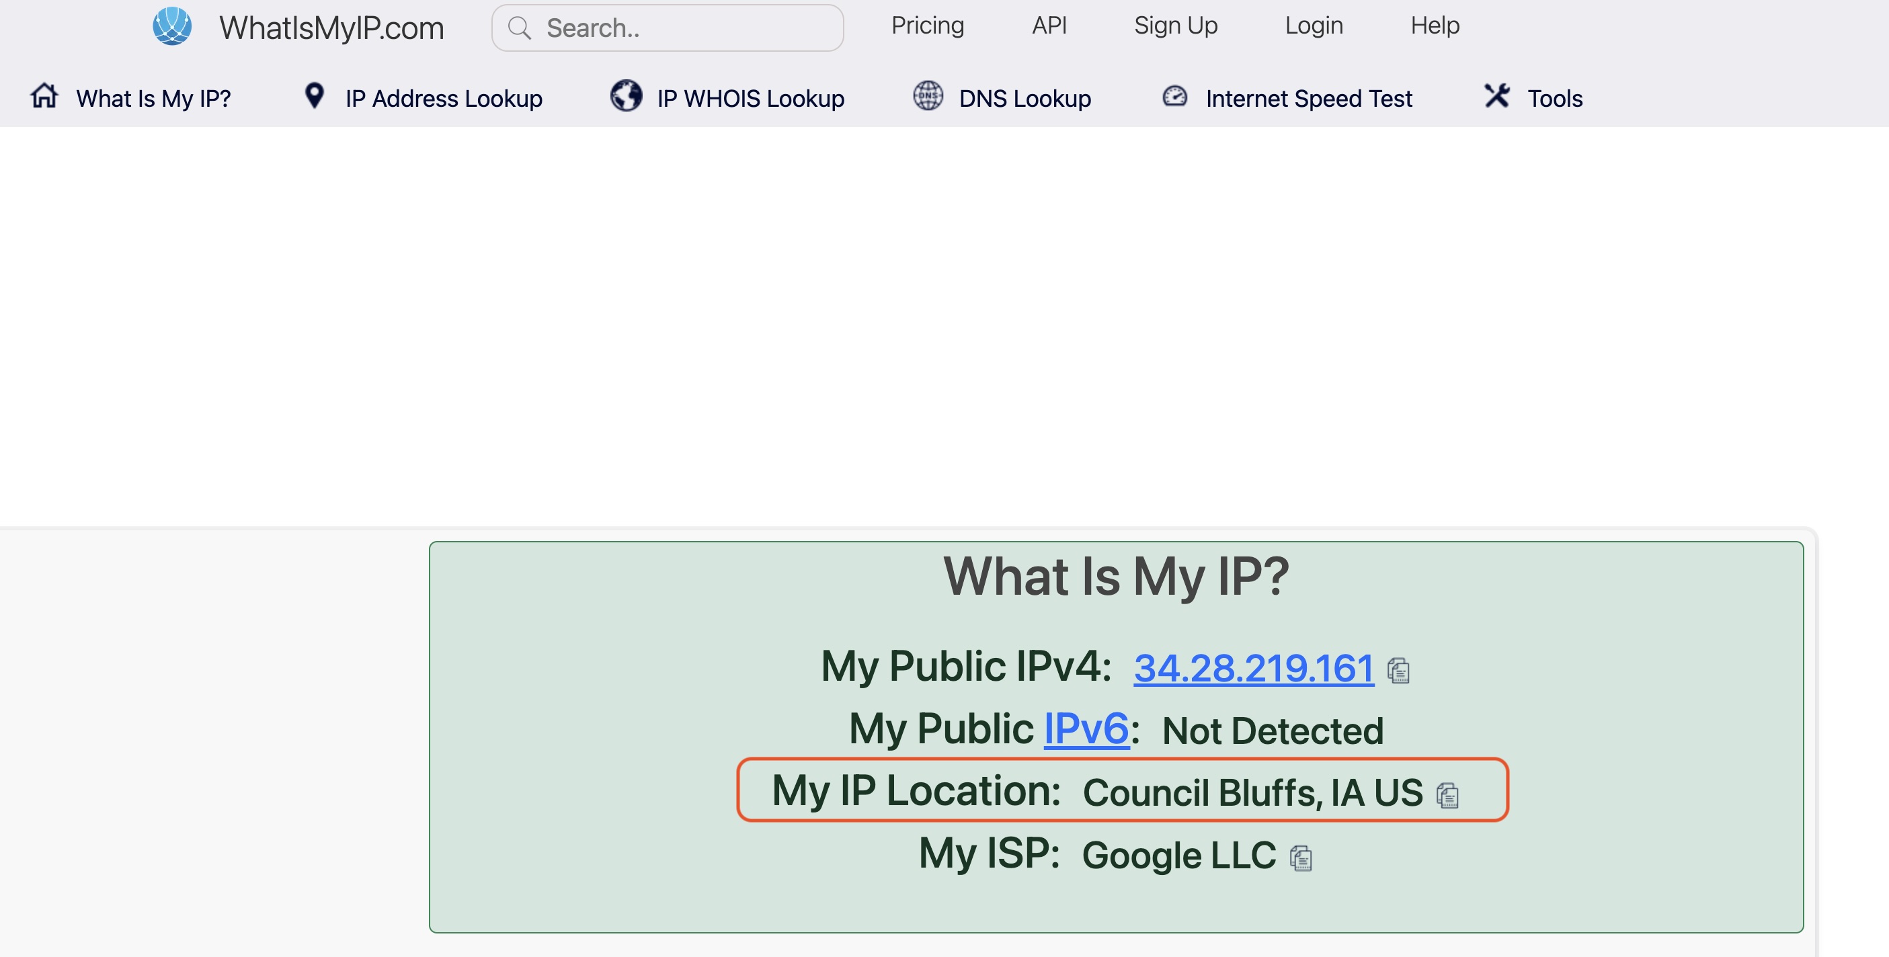
Task: Click the speedometer icon for Internet Speed Test
Action: tap(1175, 96)
